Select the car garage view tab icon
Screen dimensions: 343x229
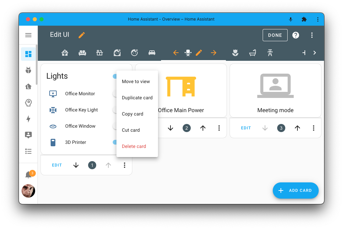coord(152,53)
